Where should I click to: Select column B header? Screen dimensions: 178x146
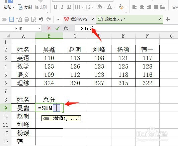49,36
